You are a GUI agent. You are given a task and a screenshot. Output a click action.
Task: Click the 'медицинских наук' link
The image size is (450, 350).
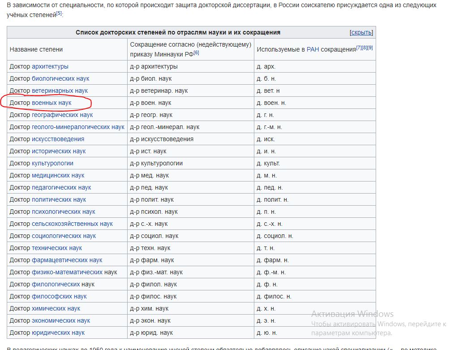[x=58, y=175]
